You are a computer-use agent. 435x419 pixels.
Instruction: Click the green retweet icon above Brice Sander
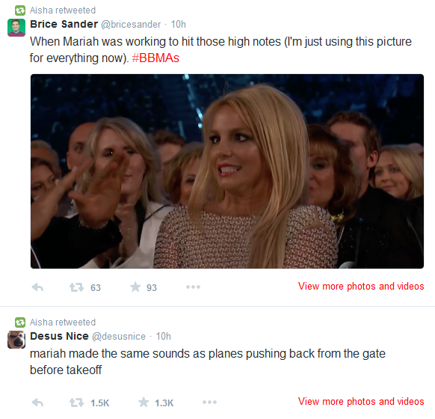[20, 10]
